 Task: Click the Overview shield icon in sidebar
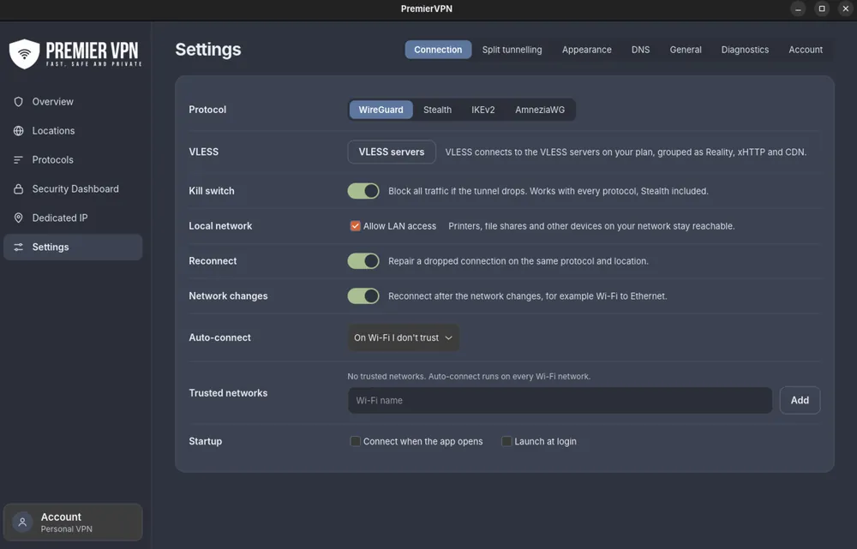coord(19,102)
